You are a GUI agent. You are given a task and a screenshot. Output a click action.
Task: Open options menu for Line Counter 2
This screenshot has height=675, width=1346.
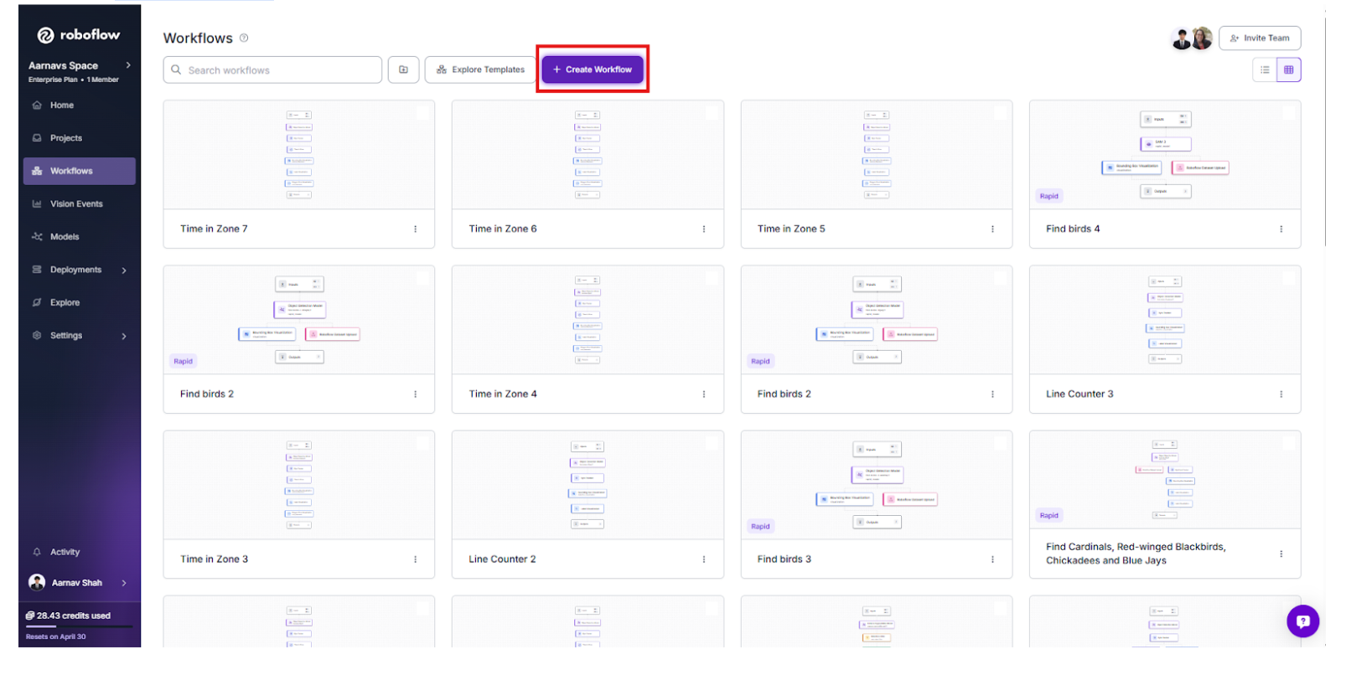click(704, 559)
